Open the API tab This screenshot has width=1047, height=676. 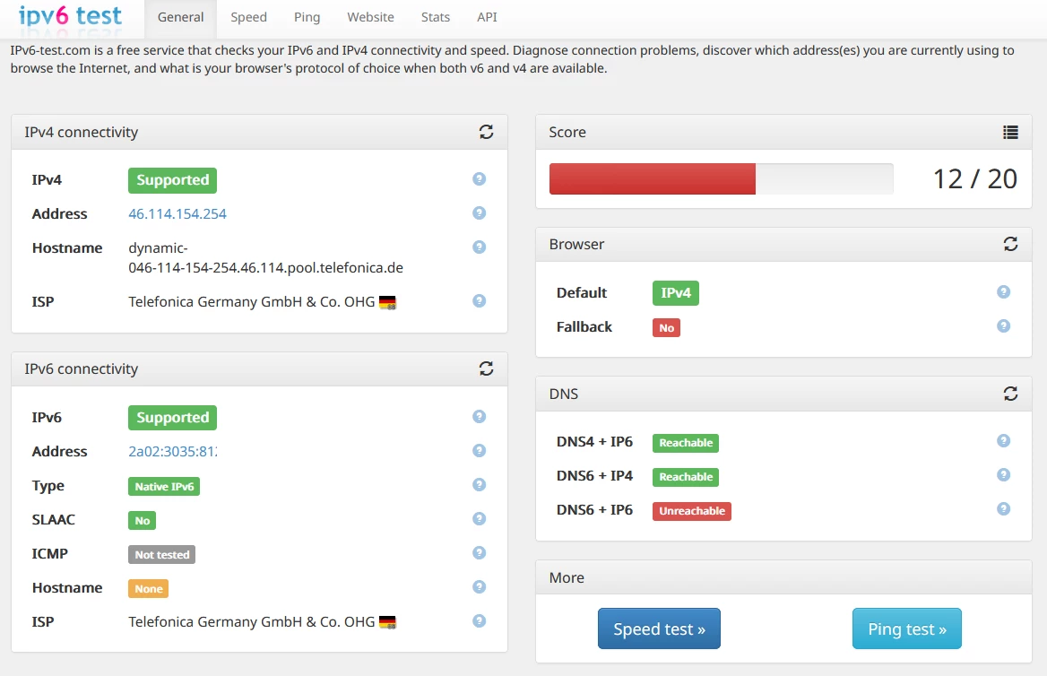pos(487,17)
